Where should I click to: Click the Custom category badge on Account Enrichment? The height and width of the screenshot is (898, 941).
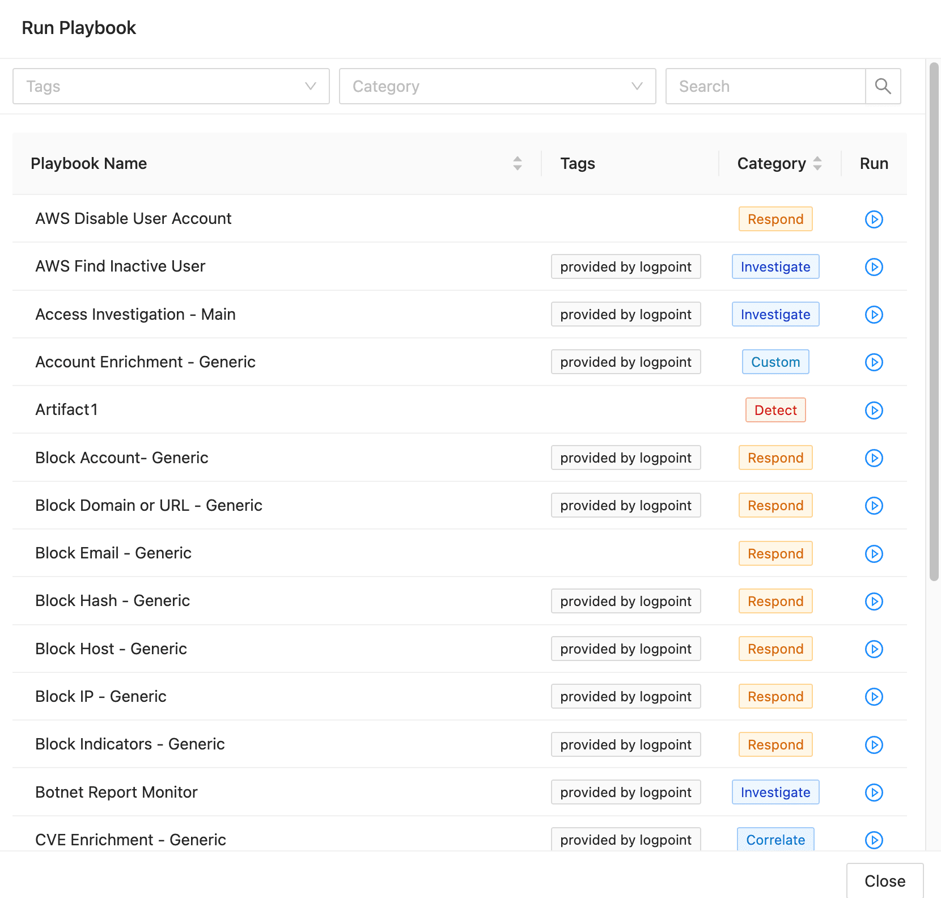(775, 362)
